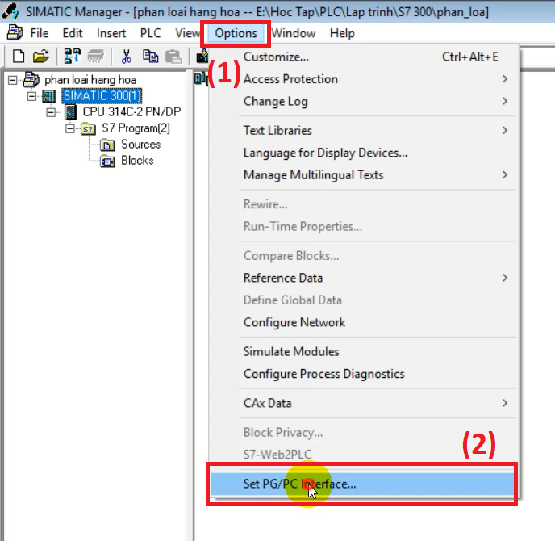Image resolution: width=555 pixels, height=541 pixels.
Task: Expand the Reference Data submenu arrow
Action: 505,278
